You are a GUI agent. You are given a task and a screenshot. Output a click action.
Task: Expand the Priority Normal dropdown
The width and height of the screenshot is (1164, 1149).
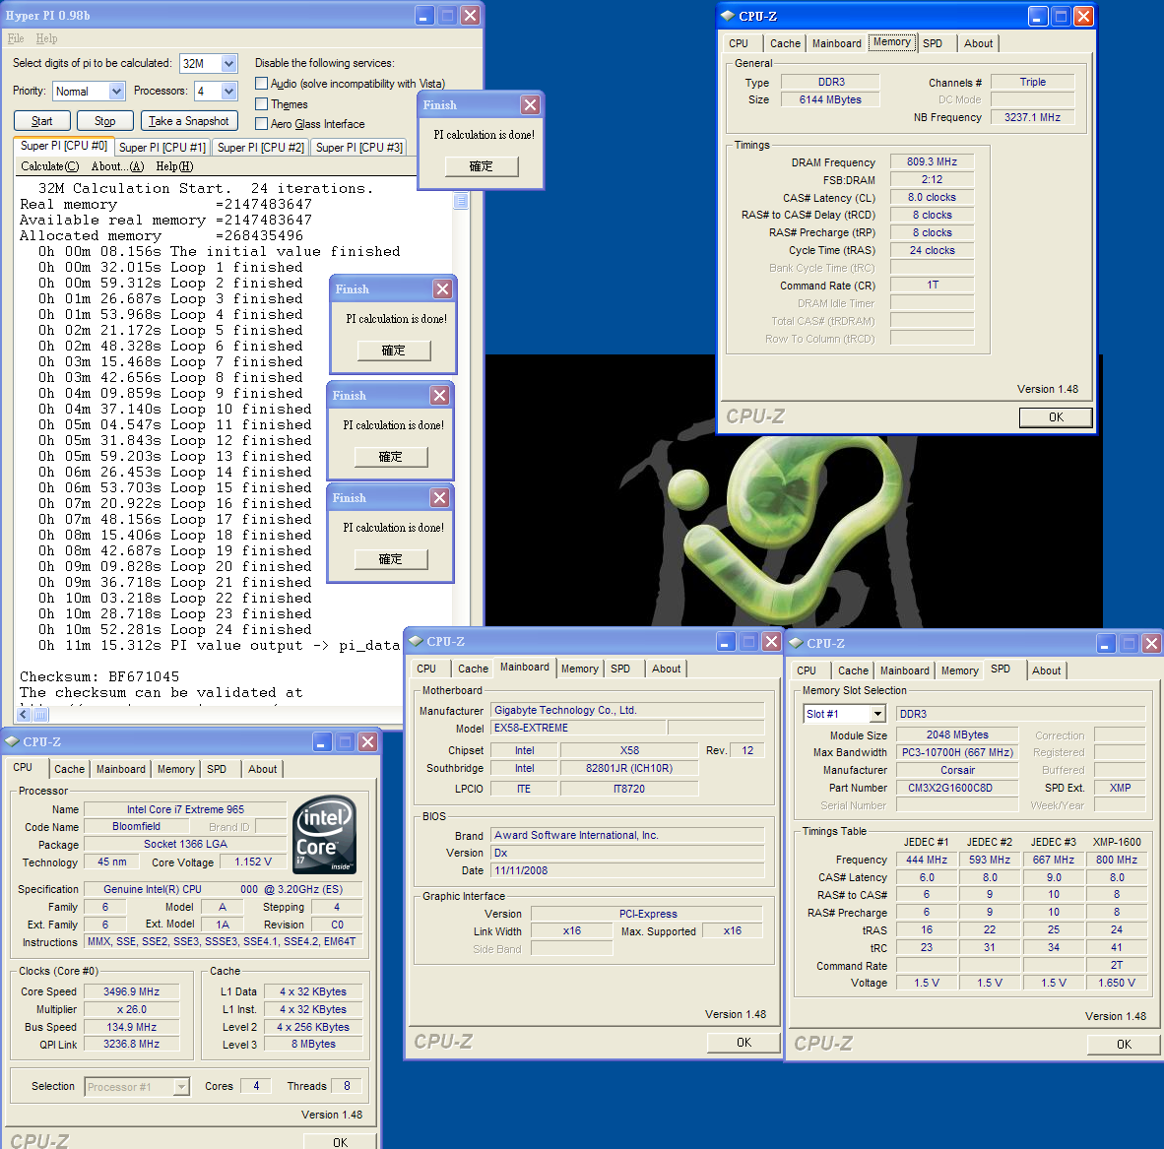116,92
